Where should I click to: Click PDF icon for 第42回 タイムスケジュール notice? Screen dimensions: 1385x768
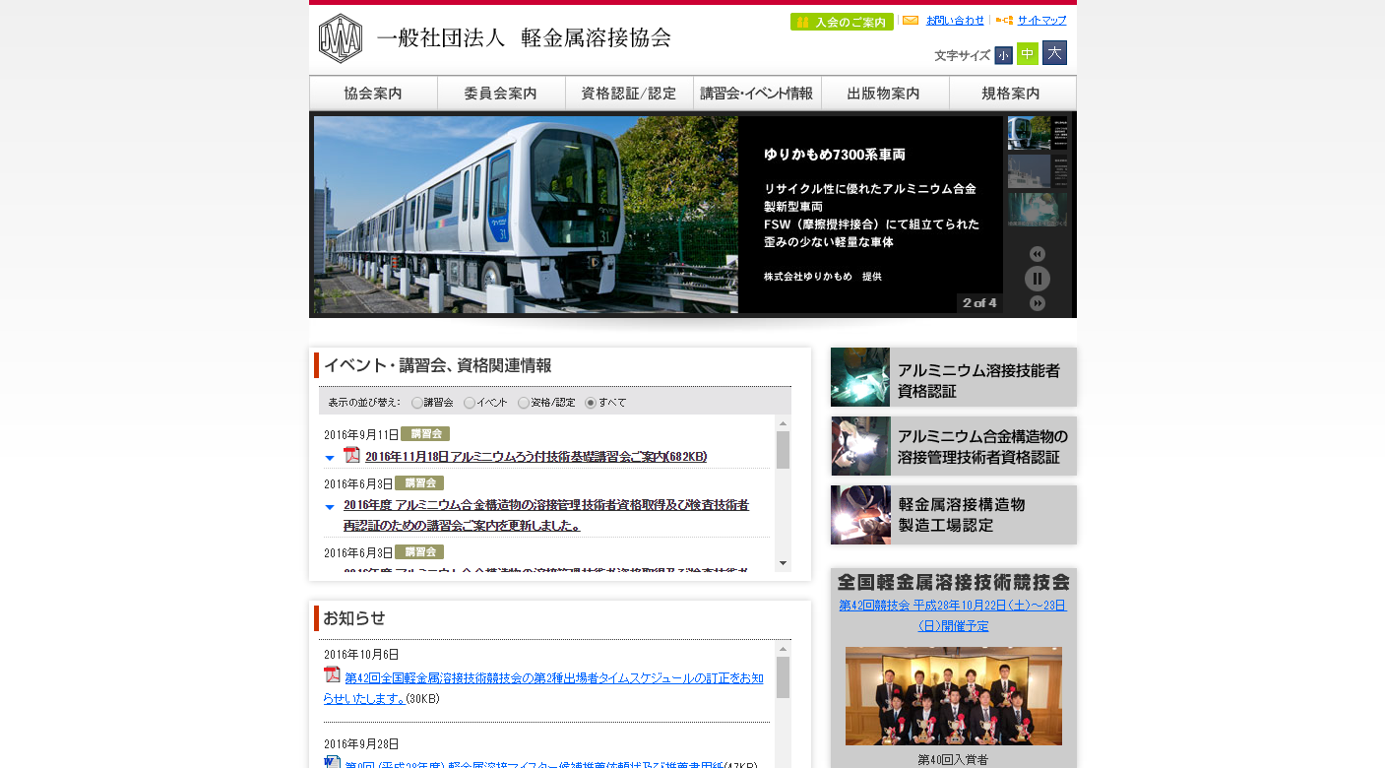pos(332,675)
